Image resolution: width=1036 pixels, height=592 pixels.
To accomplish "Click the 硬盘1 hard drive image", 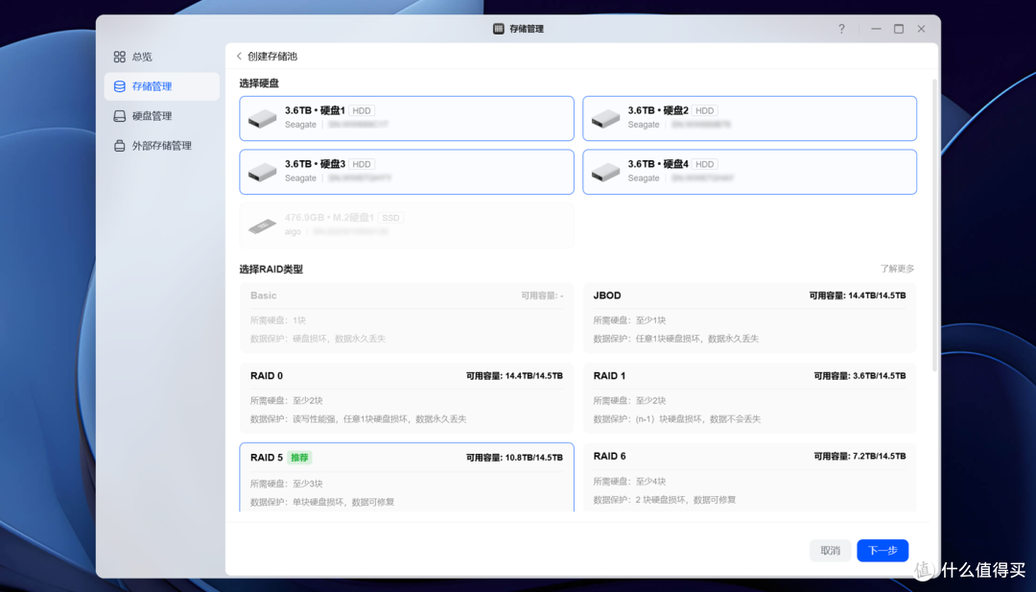I will click(x=262, y=119).
